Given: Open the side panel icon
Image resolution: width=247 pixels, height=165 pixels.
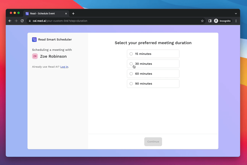Looking at the screenshot, I should (x=210, y=21).
